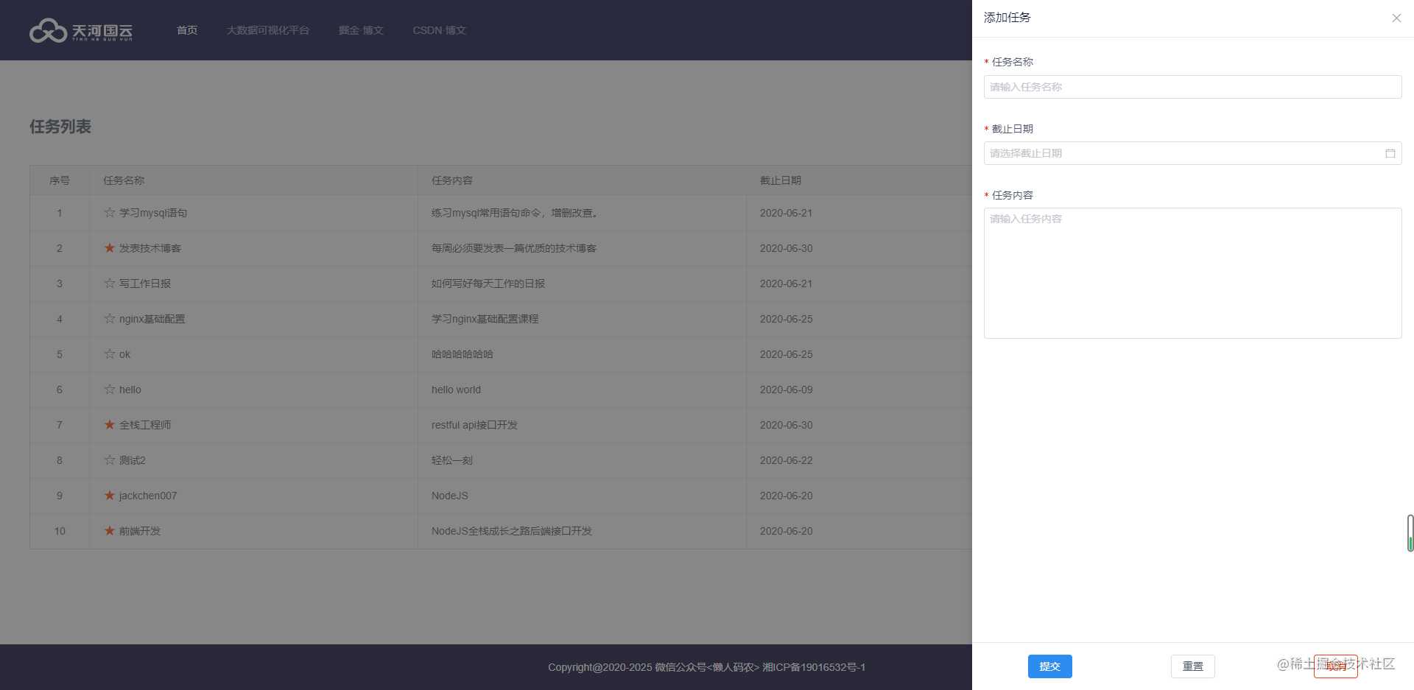The image size is (1414, 690).
Task: Click the Copyright footer text
Action: point(707,667)
